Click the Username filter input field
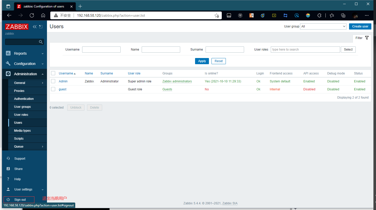The height and width of the screenshot is (210, 376). coord(101,50)
